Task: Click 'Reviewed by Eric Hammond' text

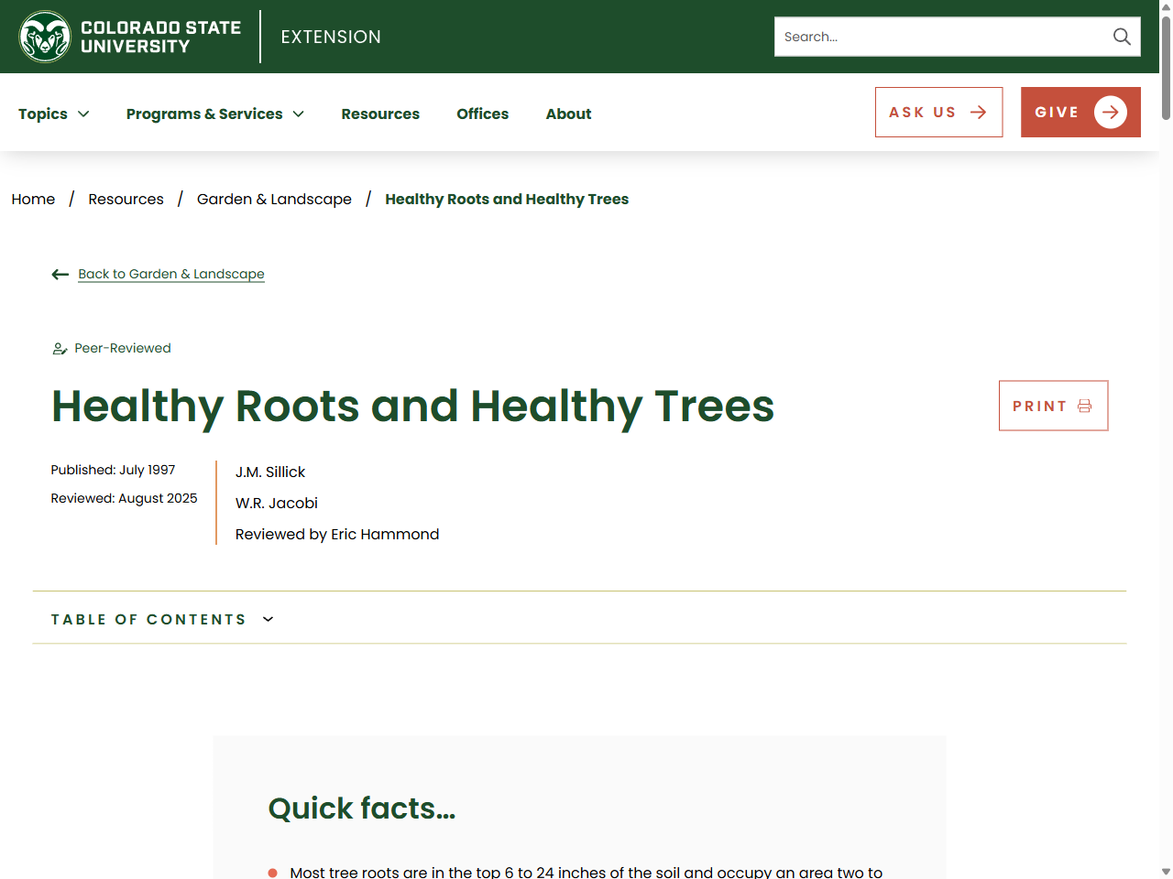Action: [x=337, y=535]
